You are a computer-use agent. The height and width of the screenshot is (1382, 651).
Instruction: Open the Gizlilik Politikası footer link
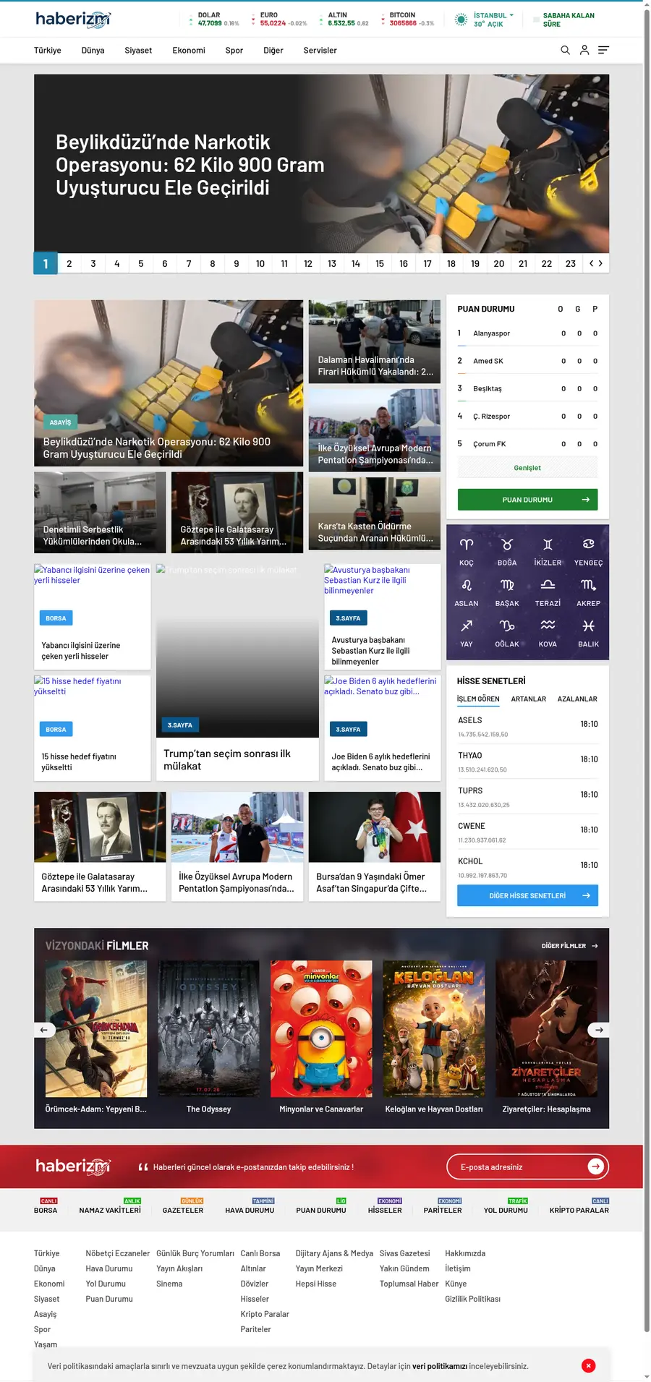coord(472,1299)
